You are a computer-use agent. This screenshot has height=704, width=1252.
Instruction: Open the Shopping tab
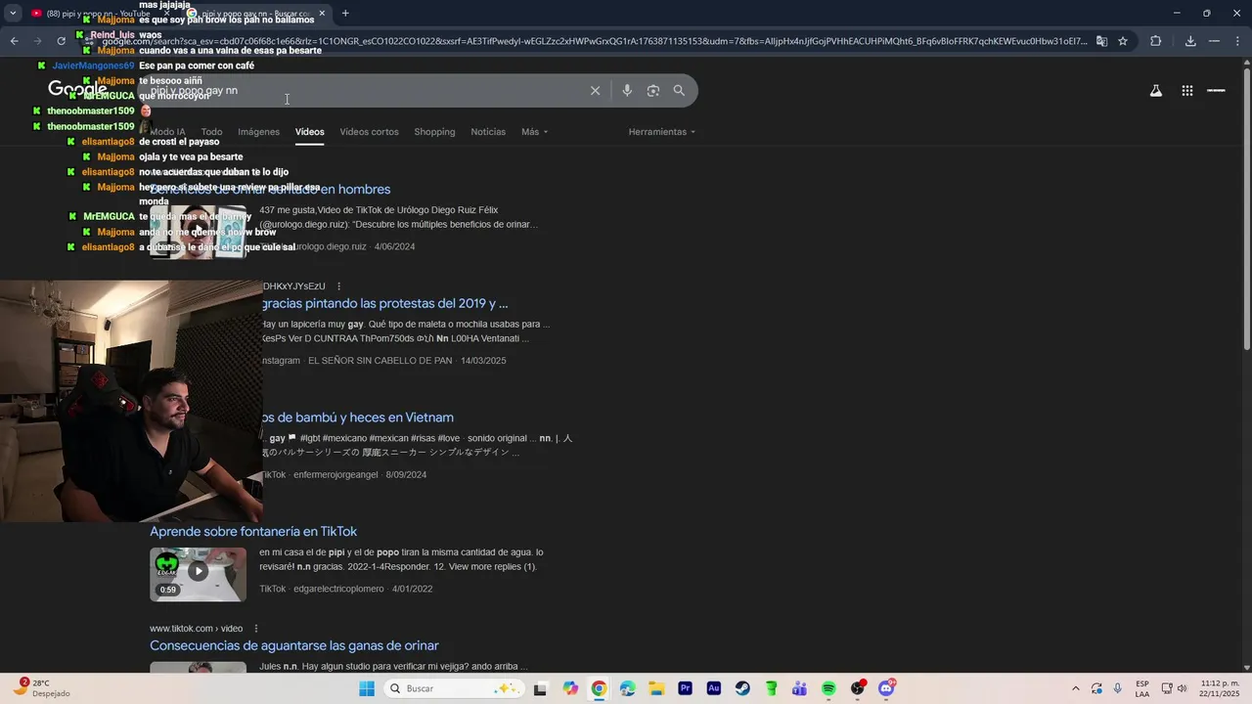434,132
